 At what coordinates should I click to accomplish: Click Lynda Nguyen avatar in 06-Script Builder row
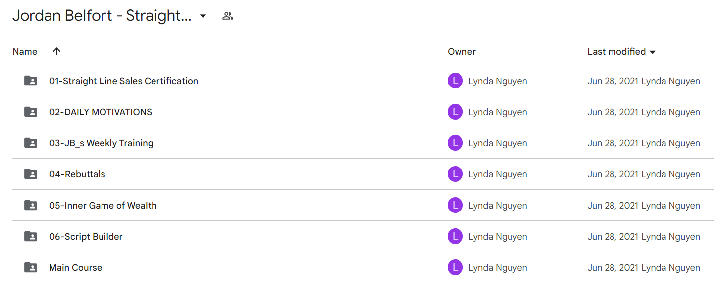(x=455, y=236)
